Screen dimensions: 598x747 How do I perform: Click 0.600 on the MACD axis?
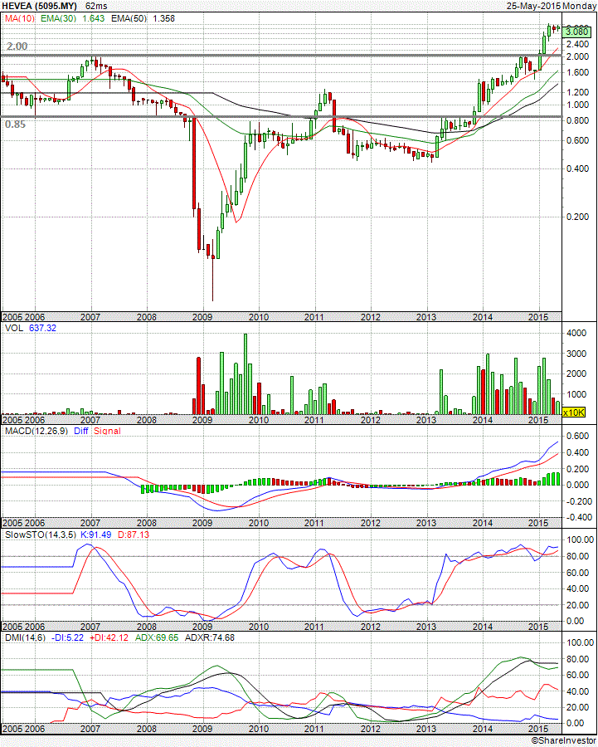[578, 436]
